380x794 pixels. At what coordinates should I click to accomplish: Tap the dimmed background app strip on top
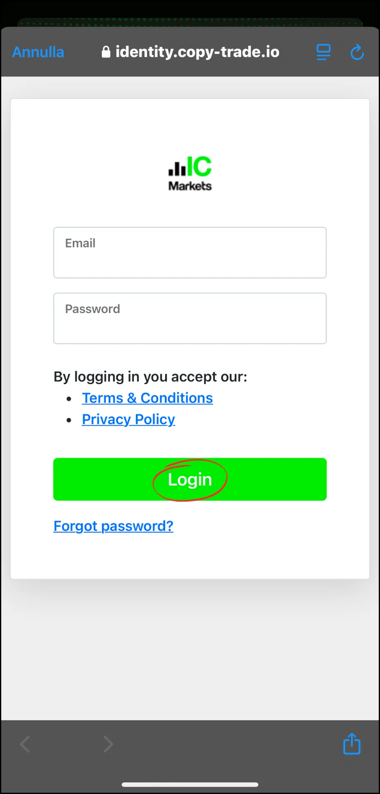[x=190, y=22]
